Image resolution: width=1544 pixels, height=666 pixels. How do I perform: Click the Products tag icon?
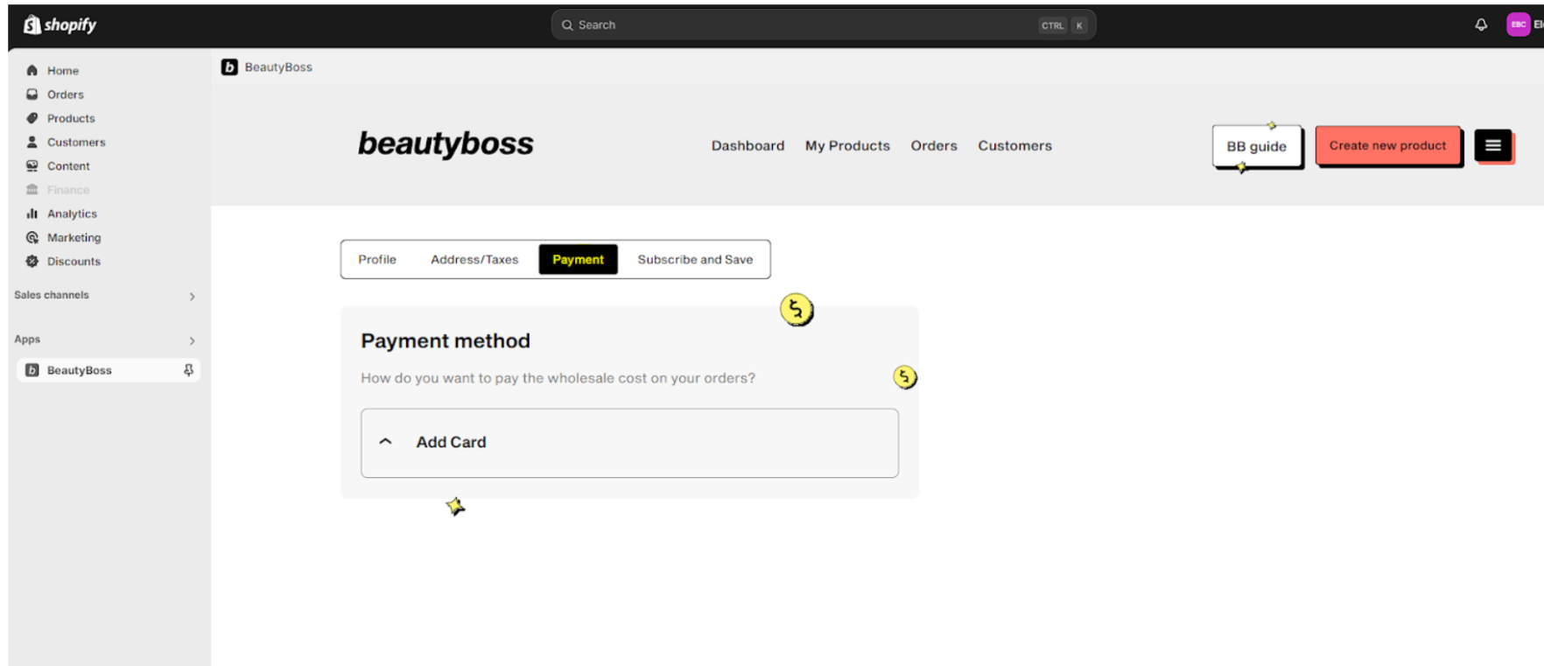click(32, 117)
